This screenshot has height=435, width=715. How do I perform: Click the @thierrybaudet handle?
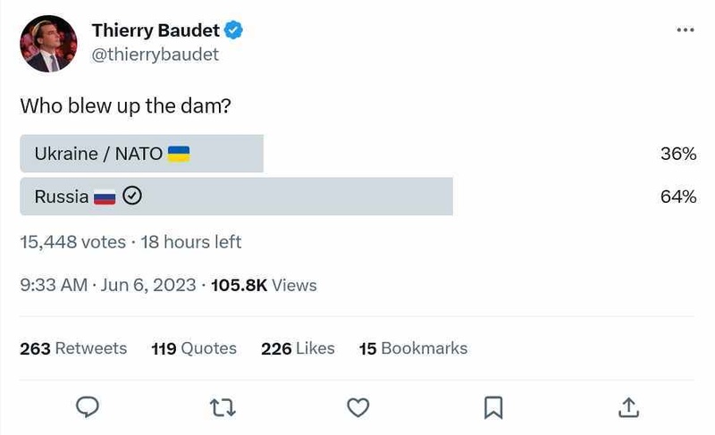click(x=155, y=54)
